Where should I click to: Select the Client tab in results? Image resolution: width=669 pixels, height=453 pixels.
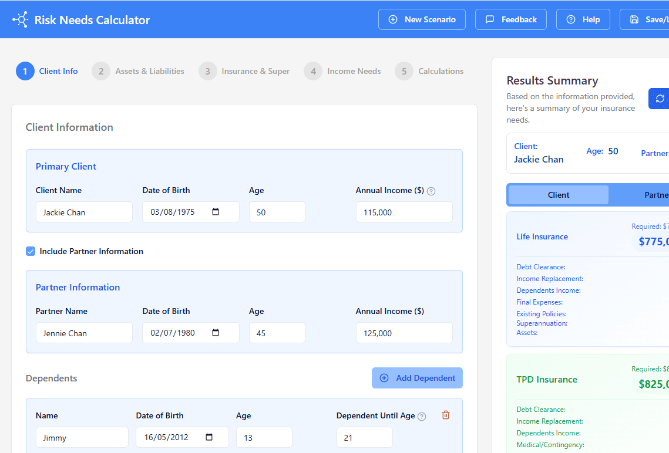tap(558, 195)
